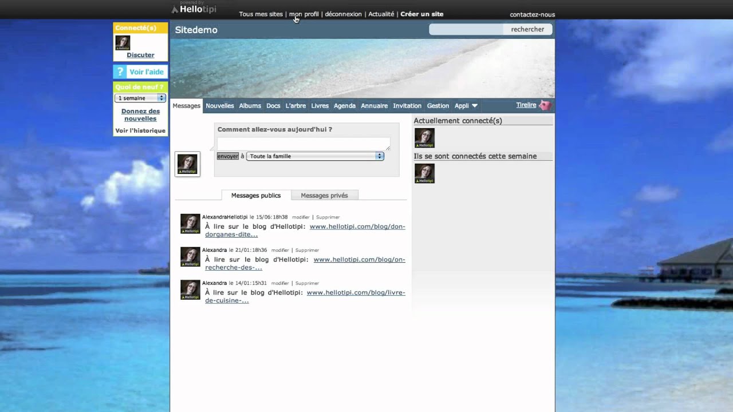733x412 pixels.
Task: Click the AlexandraHellotipi author name
Action: click(225, 217)
